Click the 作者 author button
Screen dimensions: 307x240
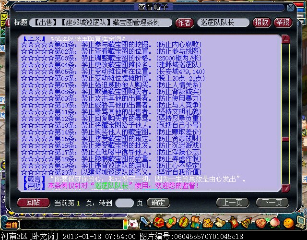185,23
